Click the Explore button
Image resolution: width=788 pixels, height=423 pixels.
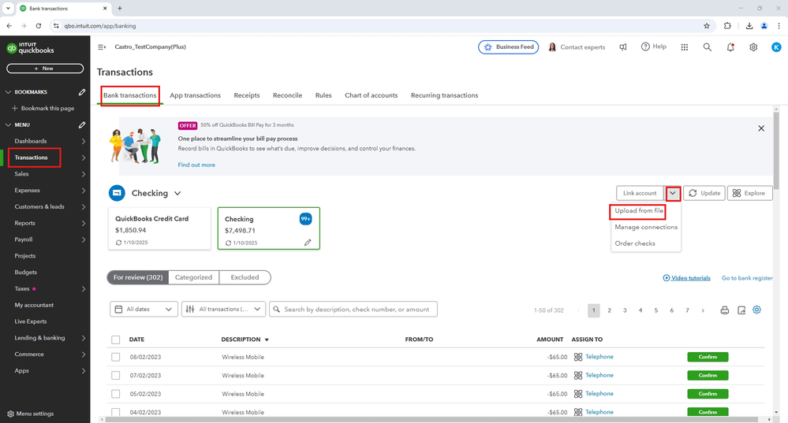[x=750, y=193]
